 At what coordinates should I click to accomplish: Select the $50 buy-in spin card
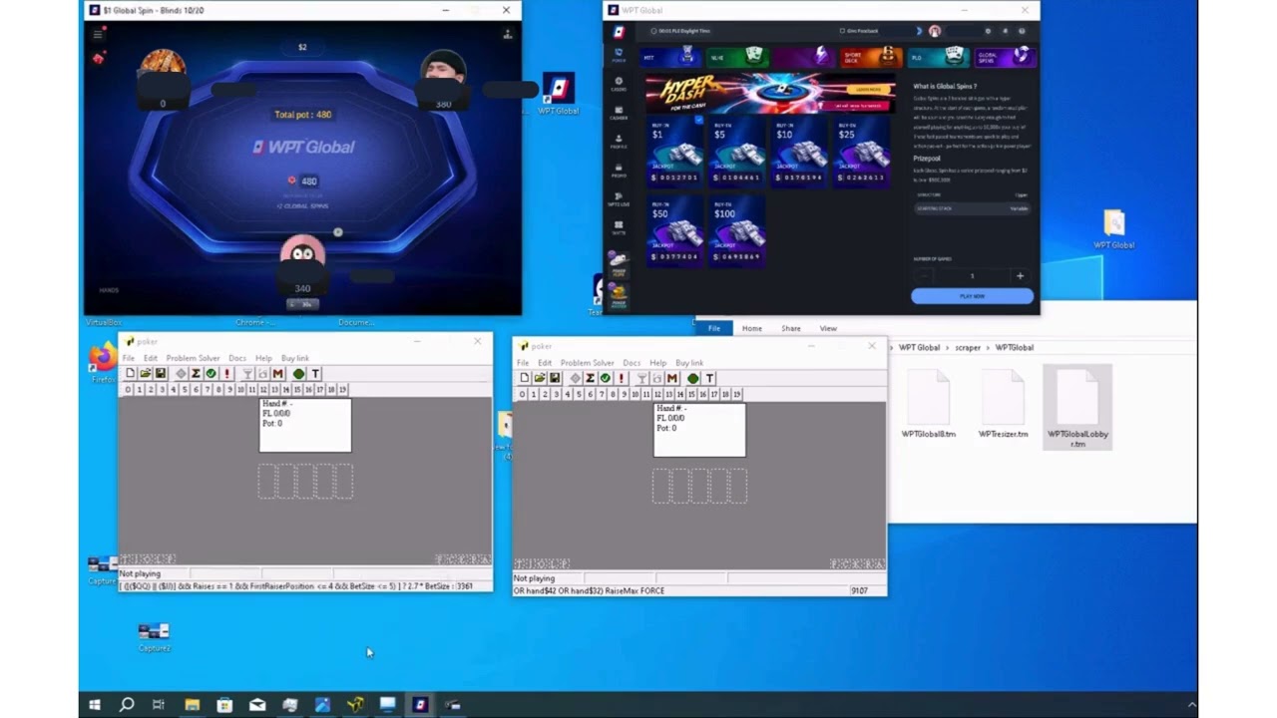tap(674, 231)
